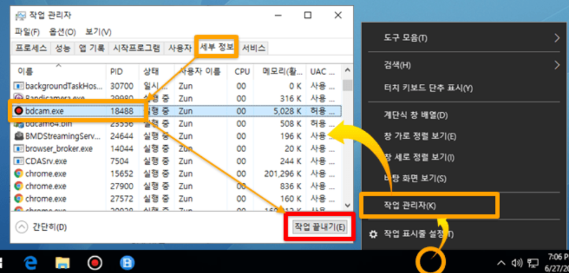Click PID 14044 cell

click(x=121, y=149)
